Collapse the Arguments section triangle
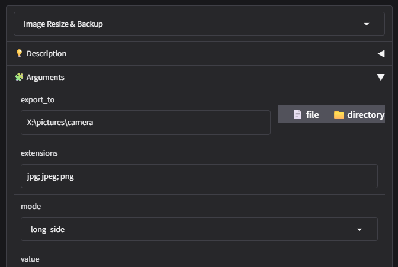This screenshot has width=398, height=267. point(381,77)
